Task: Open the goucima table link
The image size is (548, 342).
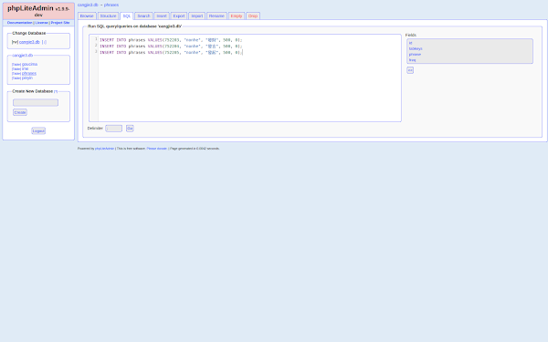Action: (30, 64)
